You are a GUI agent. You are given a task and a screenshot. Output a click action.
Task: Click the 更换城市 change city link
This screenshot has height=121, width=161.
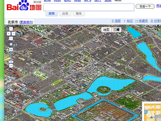point(26,22)
